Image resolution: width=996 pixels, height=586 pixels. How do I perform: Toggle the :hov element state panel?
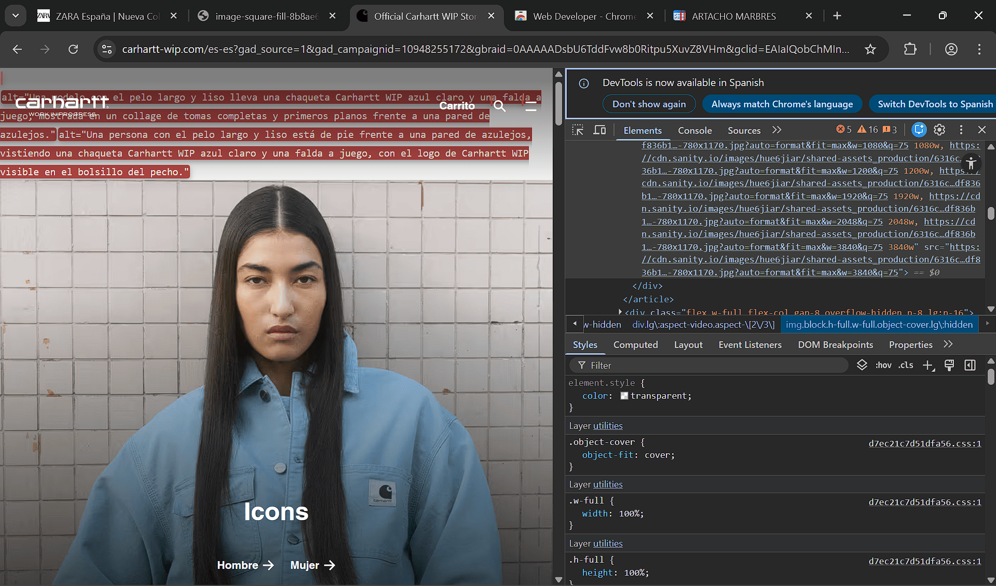(883, 365)
